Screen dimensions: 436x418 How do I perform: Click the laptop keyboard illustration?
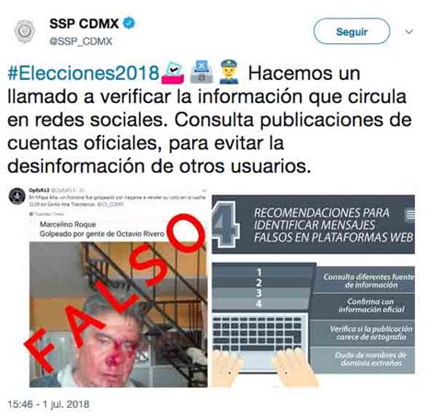point(257,333)
